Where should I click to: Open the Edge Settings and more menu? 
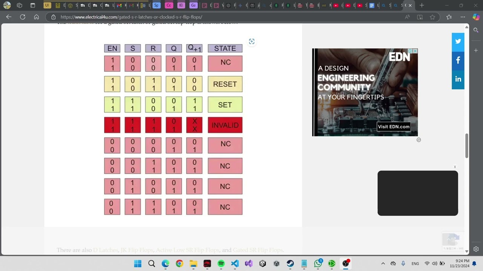[x=463, y=17]
